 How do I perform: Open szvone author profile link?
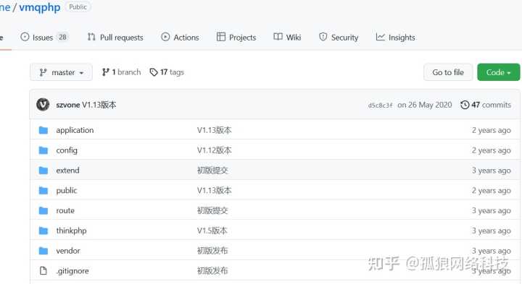pyautogui.click(x=68, y=105)
